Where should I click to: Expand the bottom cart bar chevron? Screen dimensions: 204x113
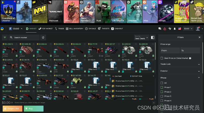point(154,103)
